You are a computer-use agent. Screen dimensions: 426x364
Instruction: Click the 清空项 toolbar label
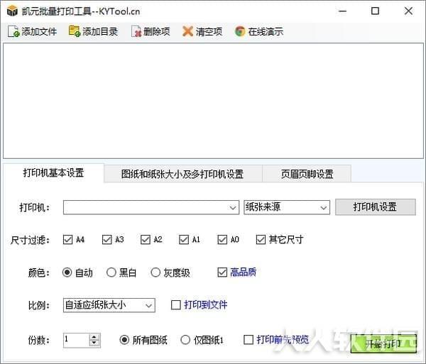209,32
